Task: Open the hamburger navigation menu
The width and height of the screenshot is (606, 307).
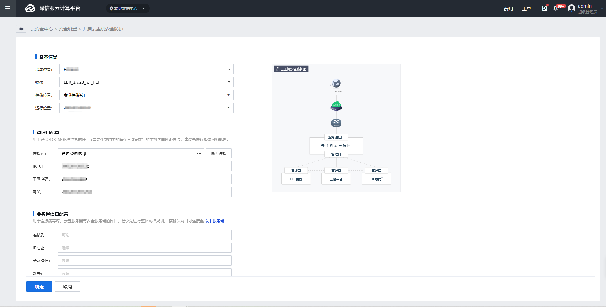Action: [8, 8]
